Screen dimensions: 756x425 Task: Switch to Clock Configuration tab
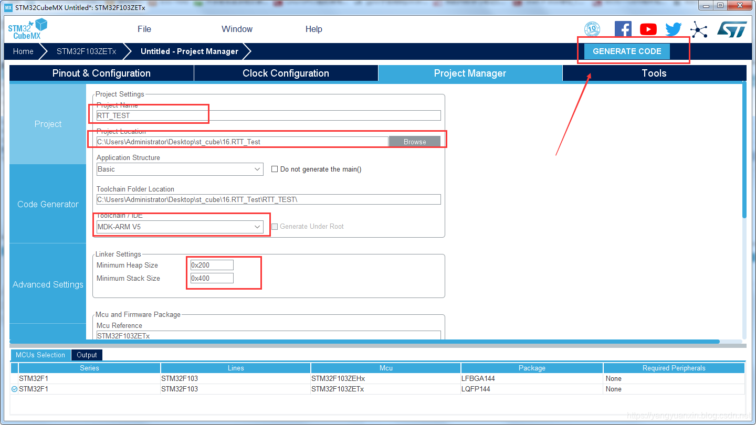click(x=286, y=73)
